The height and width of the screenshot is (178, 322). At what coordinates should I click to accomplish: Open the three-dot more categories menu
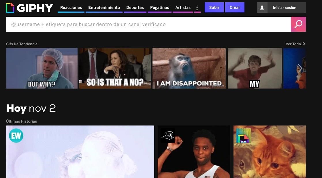tap(197, 8)
